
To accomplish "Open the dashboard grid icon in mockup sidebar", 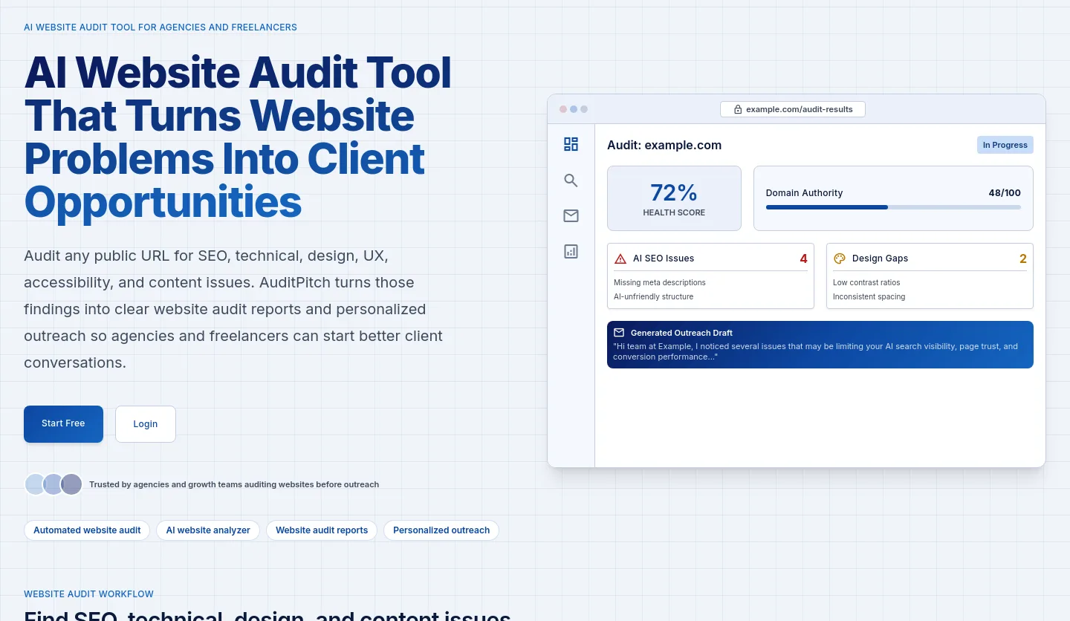I will tap(571, 144).
